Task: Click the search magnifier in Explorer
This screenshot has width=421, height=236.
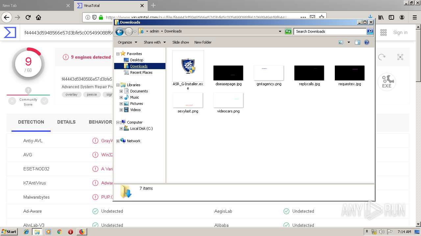Action: click(x=370, y=31)
